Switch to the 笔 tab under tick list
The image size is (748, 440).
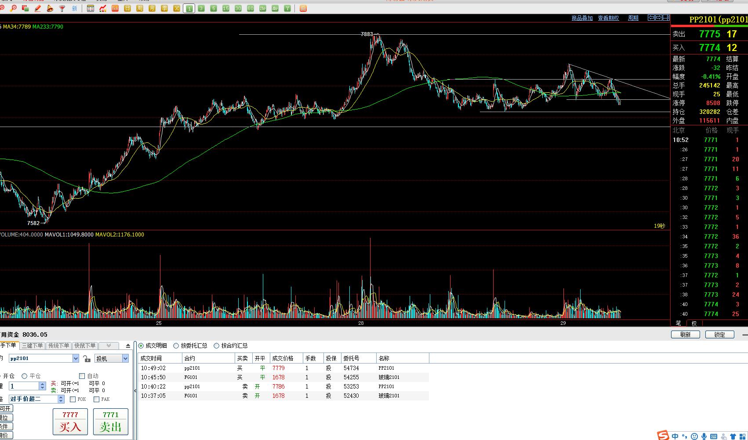click(679, 323)
